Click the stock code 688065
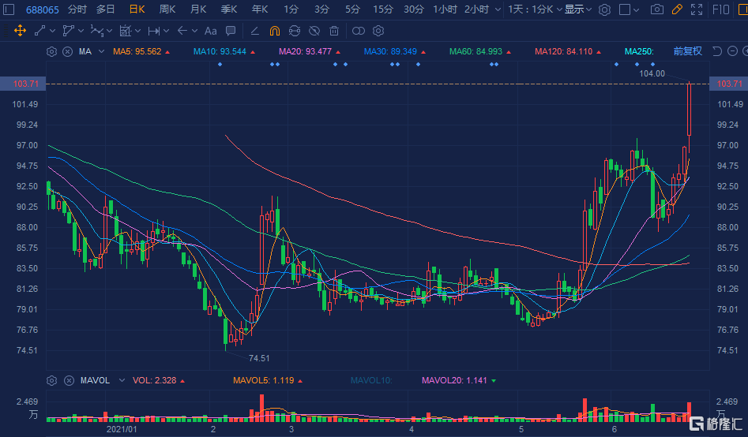This screenshot has height=437, width=748. point(43,9)
